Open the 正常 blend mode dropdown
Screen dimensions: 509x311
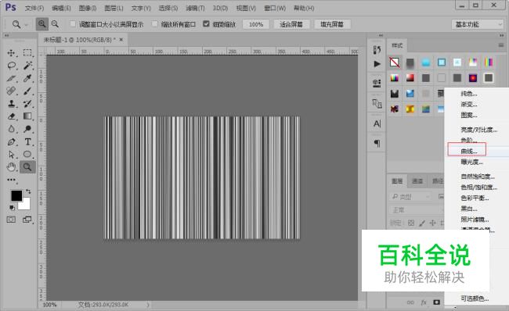coord(416,210)
